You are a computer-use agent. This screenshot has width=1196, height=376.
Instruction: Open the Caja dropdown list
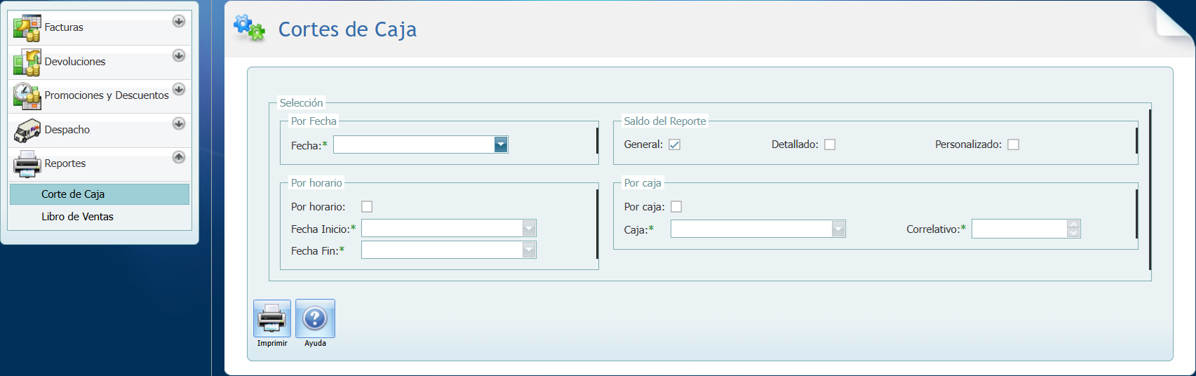click(838, 229)
